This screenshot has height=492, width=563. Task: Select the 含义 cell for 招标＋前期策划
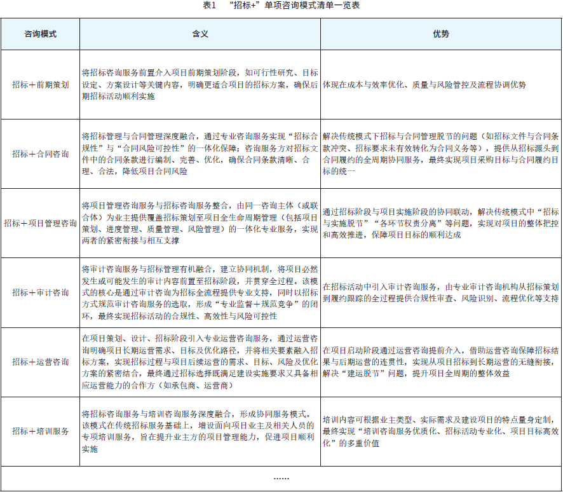pos(198,83)
